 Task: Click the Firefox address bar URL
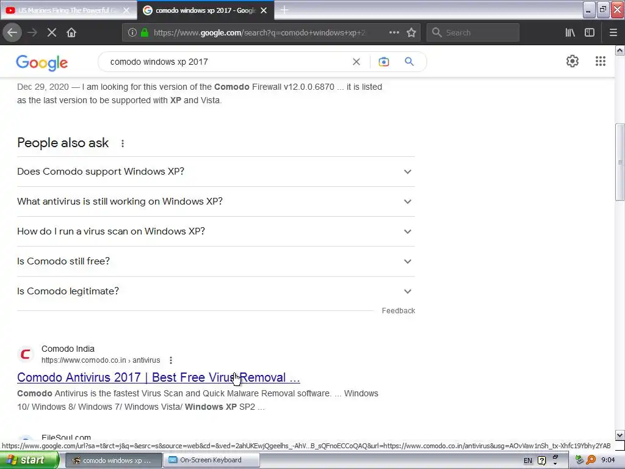(259, 33)
